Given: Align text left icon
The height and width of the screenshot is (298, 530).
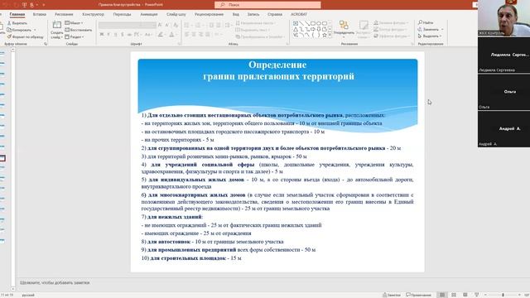Looking at the screenshot, I should pos(186,35).
